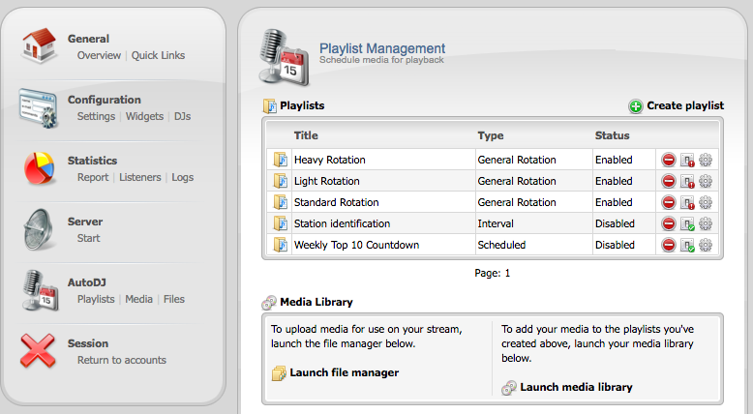Image resolution: width=753 pixels, height=414 pixels.
Task: Launch file manager
Action: (x=344, y=372)
